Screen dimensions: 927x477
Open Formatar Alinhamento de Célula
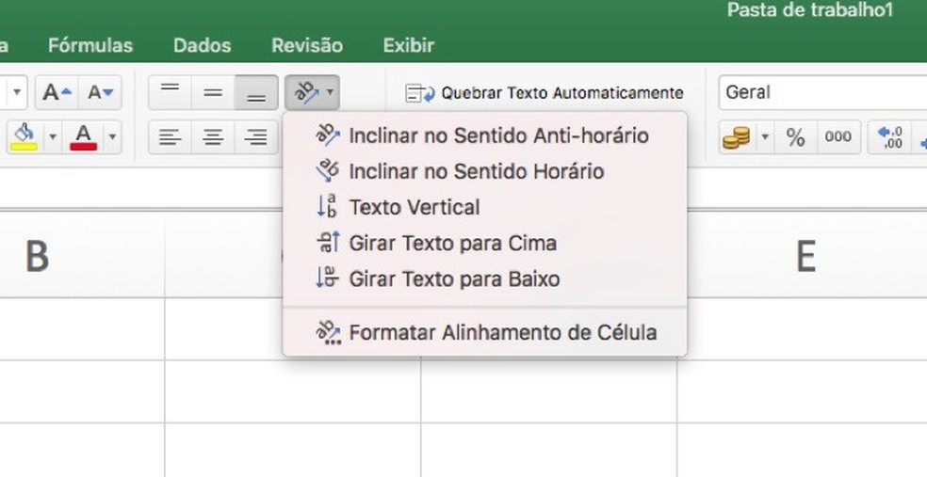click(x=502, y=332)
